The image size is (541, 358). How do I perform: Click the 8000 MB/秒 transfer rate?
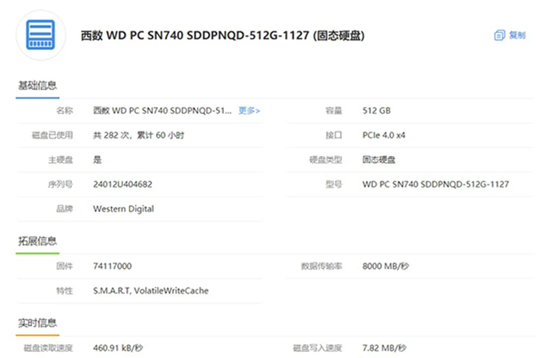(x=385, y=266)
